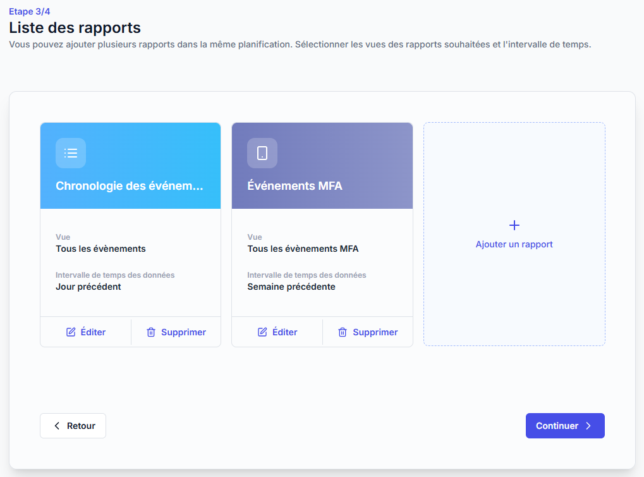This screenshot has width=644, height=477.
Task: Click the Semaine précédente time interval value
Action: click(x=291, y=287)
